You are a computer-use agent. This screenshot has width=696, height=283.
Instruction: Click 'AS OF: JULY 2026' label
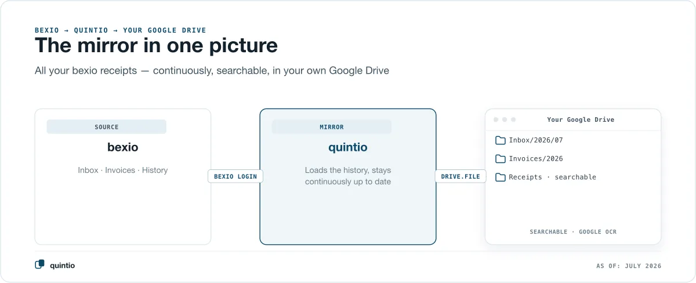point(629,266)
